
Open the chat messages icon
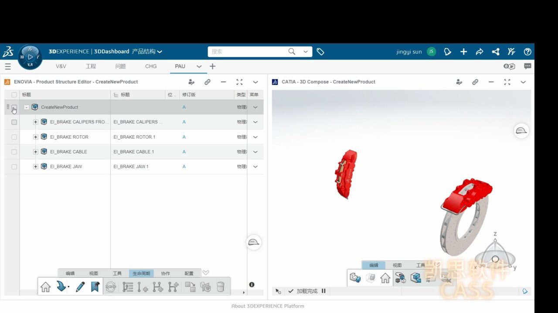pos(527,67)
